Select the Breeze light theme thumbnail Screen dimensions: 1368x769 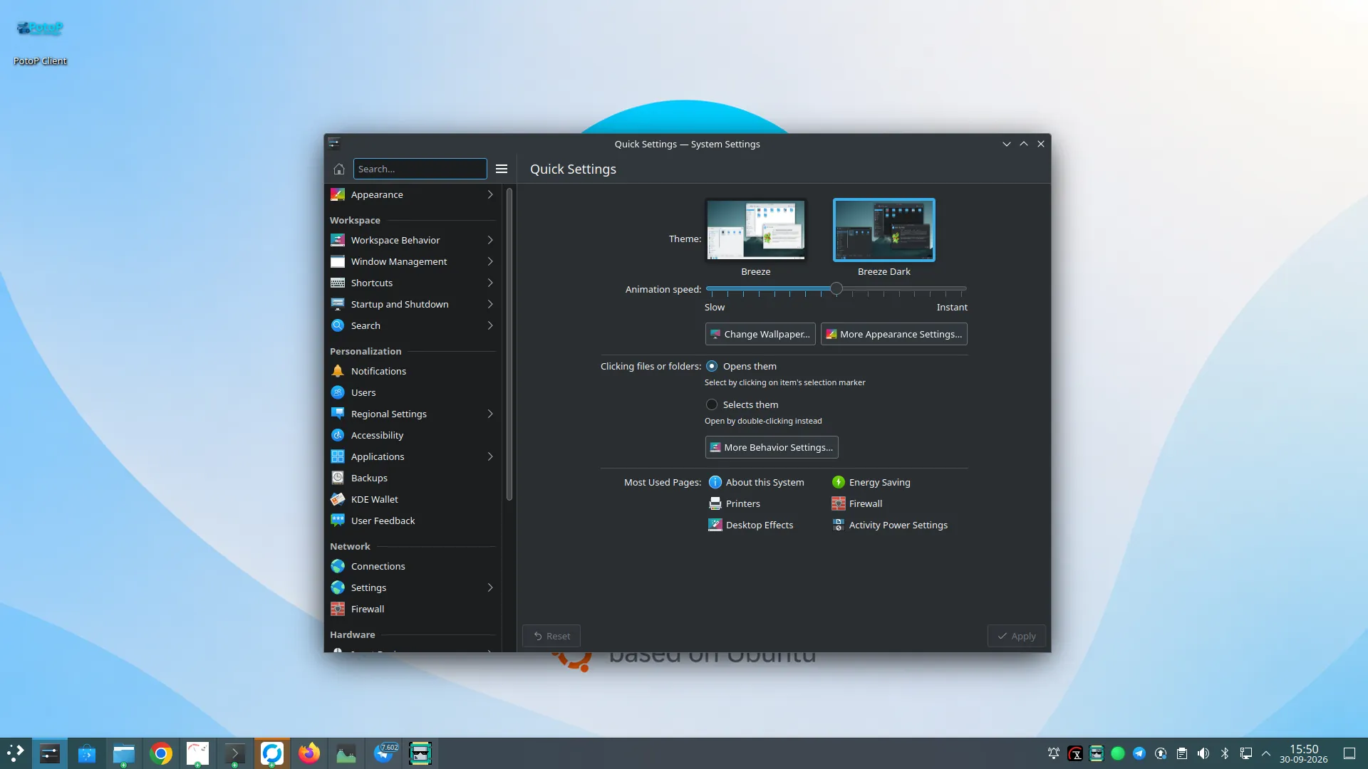756,229
